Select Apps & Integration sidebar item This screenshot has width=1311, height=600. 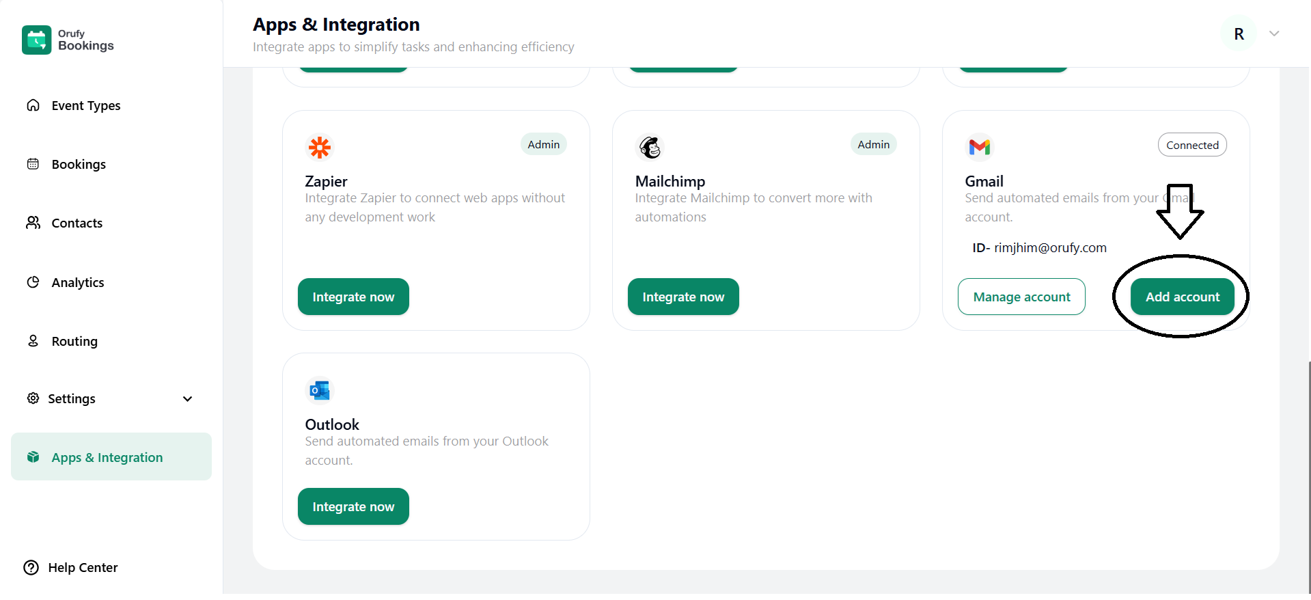tap(107, 458)
